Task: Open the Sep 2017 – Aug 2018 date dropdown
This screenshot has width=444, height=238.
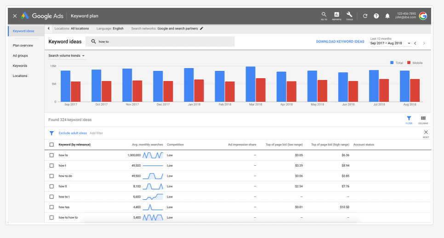Action: 390,43
